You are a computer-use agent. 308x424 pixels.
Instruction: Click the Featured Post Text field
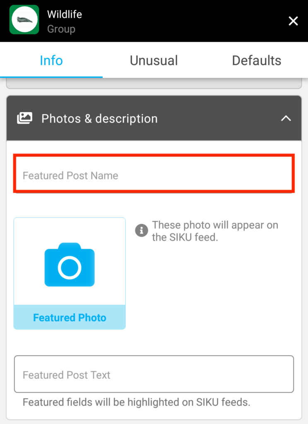tap(154, 374)
